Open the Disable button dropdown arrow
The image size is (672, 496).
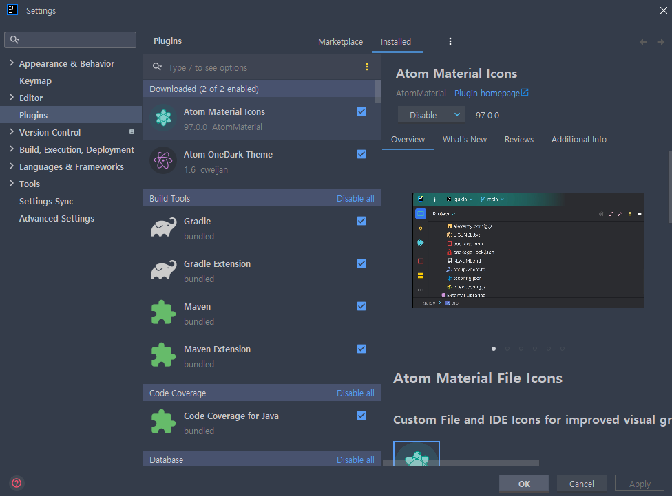(457, 114)
